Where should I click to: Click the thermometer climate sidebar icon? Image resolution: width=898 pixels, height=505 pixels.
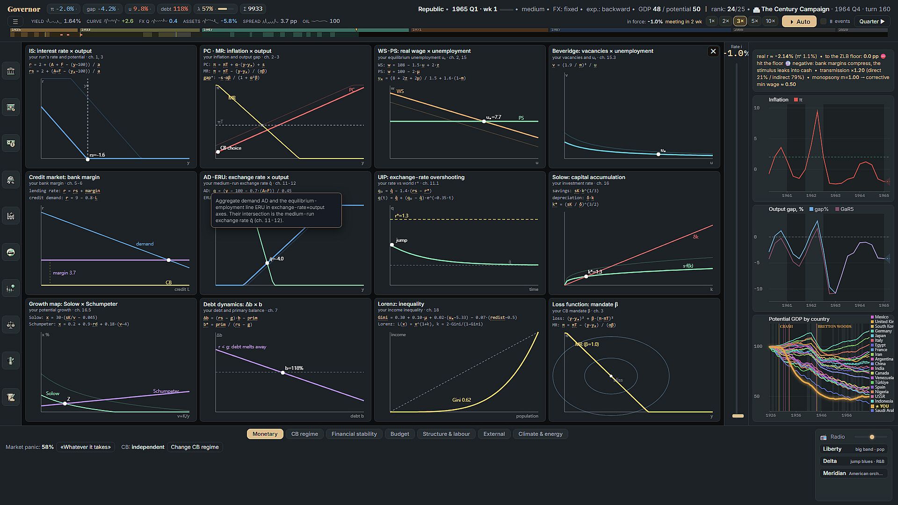point(11,361)
